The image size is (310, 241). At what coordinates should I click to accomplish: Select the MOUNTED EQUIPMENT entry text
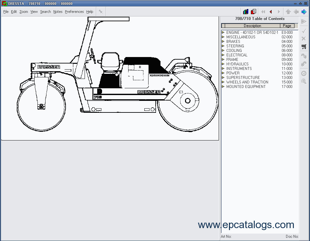pos(246,87)
